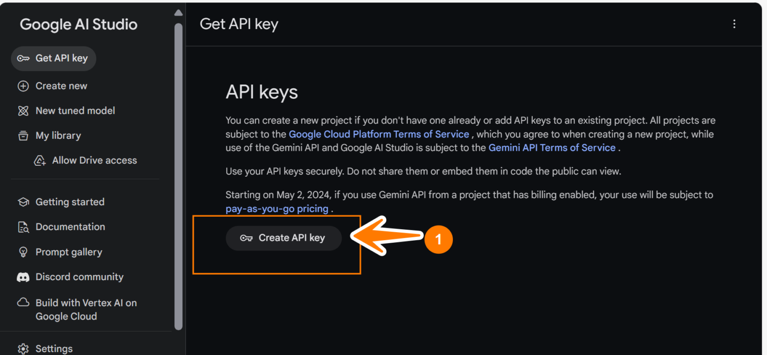Click the Create API key button

[284, 238]
